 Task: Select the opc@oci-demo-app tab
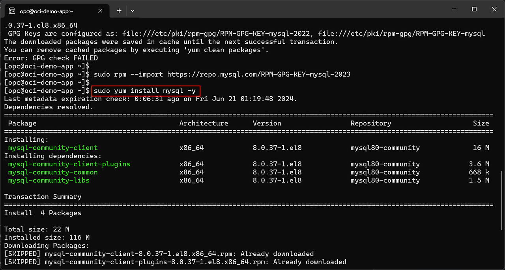click(51, 11)
